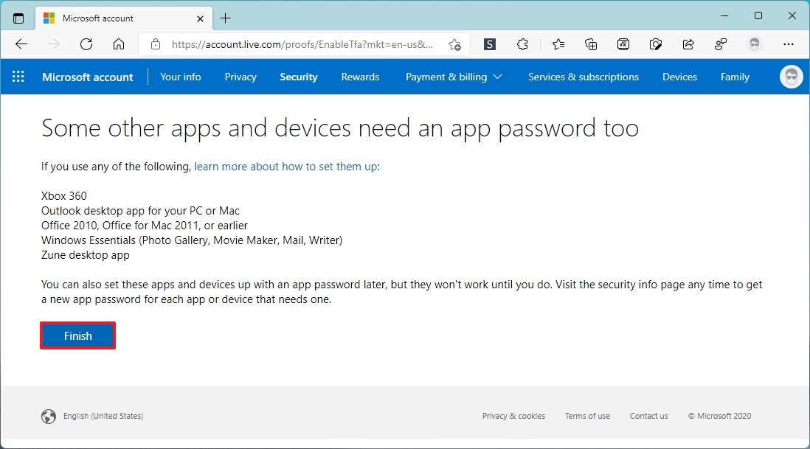
Task: Click the language globe icon in footer
Action: pyautogui.click(x=49, y=416)
